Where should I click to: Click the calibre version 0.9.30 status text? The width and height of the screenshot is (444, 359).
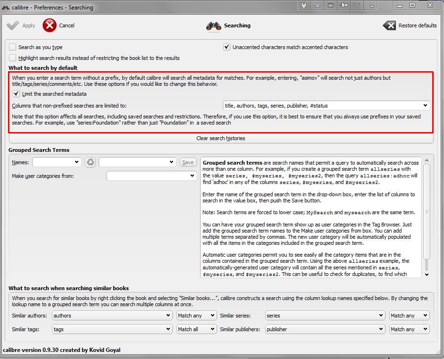pyautogui.click(x=62, y=350)
